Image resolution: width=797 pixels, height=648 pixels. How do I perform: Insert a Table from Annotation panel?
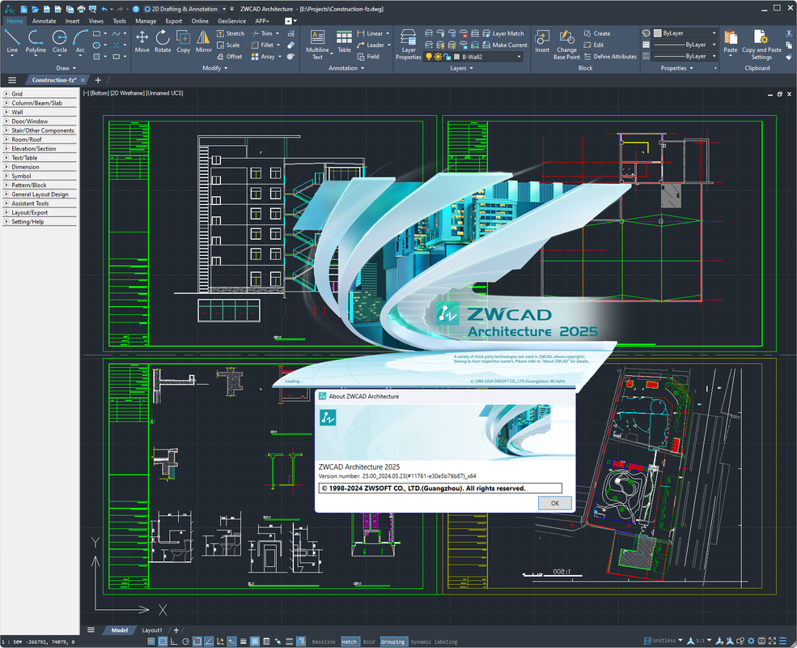click(344, 41)
